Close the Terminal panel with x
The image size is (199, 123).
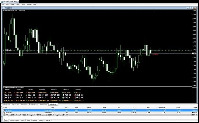tap(2, 107)
